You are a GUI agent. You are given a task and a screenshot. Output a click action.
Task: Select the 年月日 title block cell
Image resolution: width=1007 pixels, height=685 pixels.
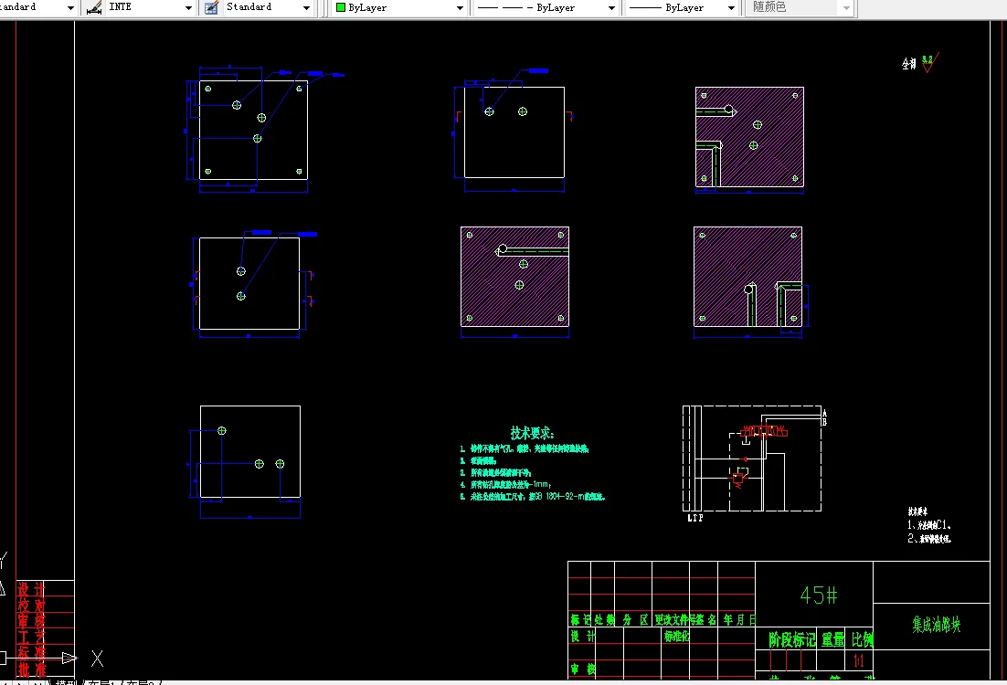(x=739, y=619)
